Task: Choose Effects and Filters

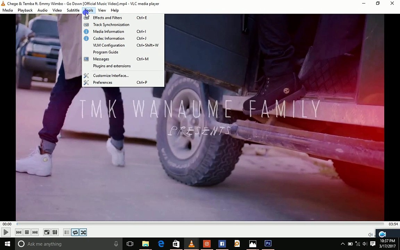Action: coord(123,18)
